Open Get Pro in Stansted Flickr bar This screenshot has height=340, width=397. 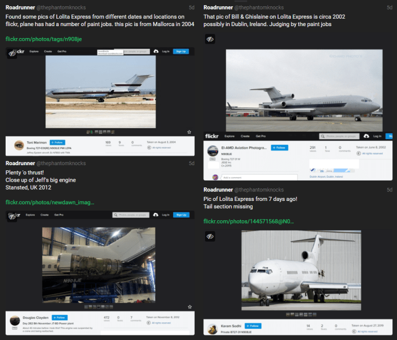coord(58,215)
